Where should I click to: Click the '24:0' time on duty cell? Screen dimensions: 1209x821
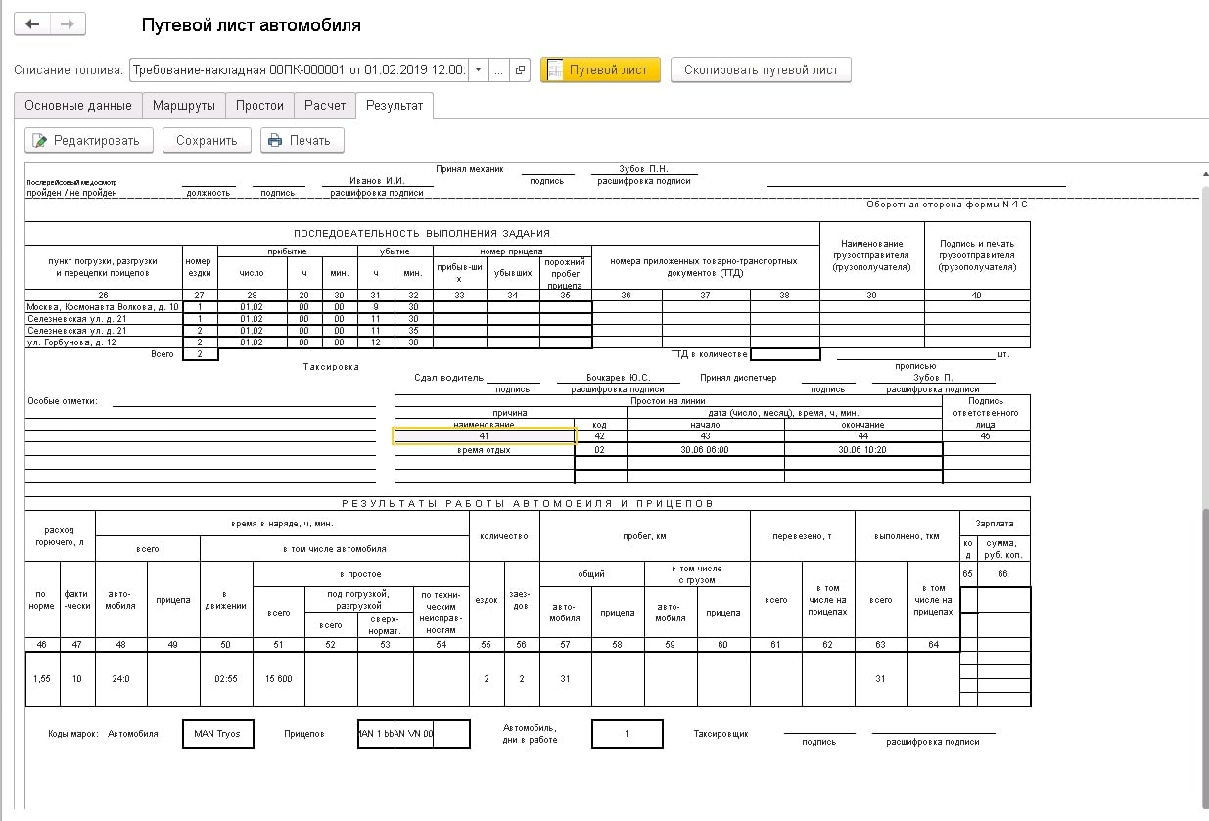coord(121,679)
